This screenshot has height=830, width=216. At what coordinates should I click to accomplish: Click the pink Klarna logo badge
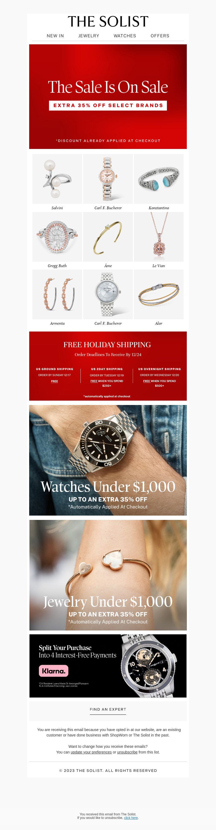[54, 671]
